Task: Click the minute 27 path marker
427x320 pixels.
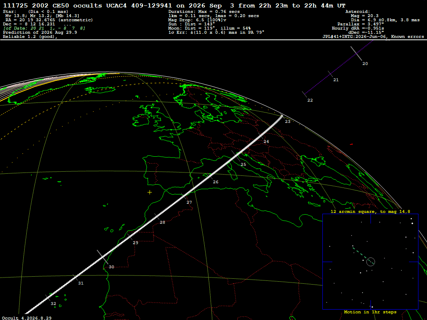Action: click(183, 196)
